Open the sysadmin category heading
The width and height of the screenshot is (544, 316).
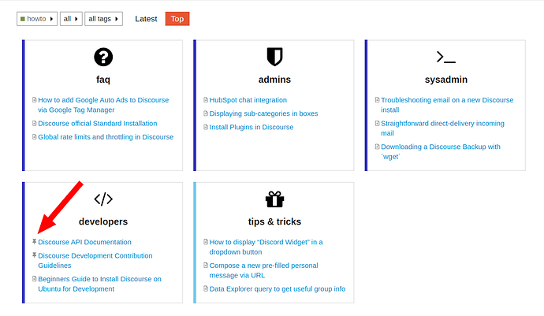[445, 80]
